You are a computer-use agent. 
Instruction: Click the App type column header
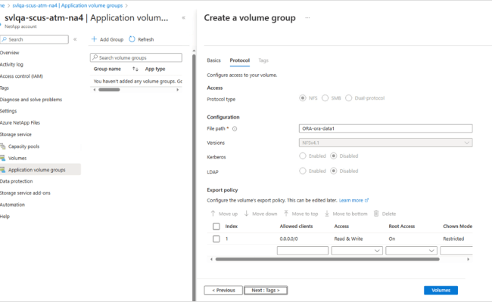[155, 69]
